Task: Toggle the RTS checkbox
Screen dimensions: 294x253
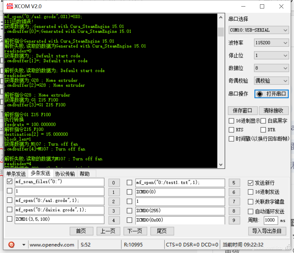Action: tap(232, 130)
